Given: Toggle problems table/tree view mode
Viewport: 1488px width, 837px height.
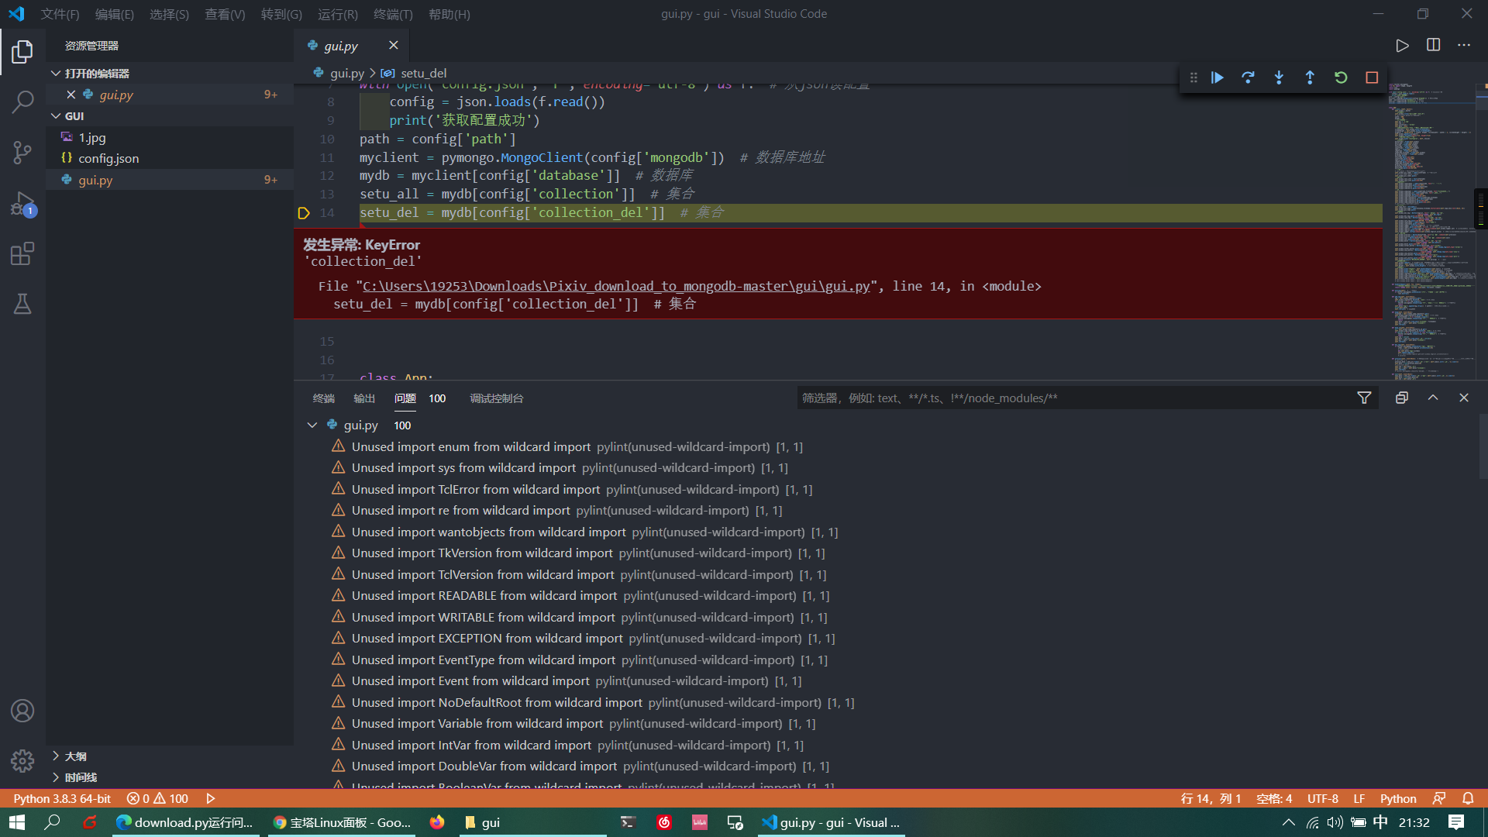Looking at the screenshot, I should click(1401, 398).
